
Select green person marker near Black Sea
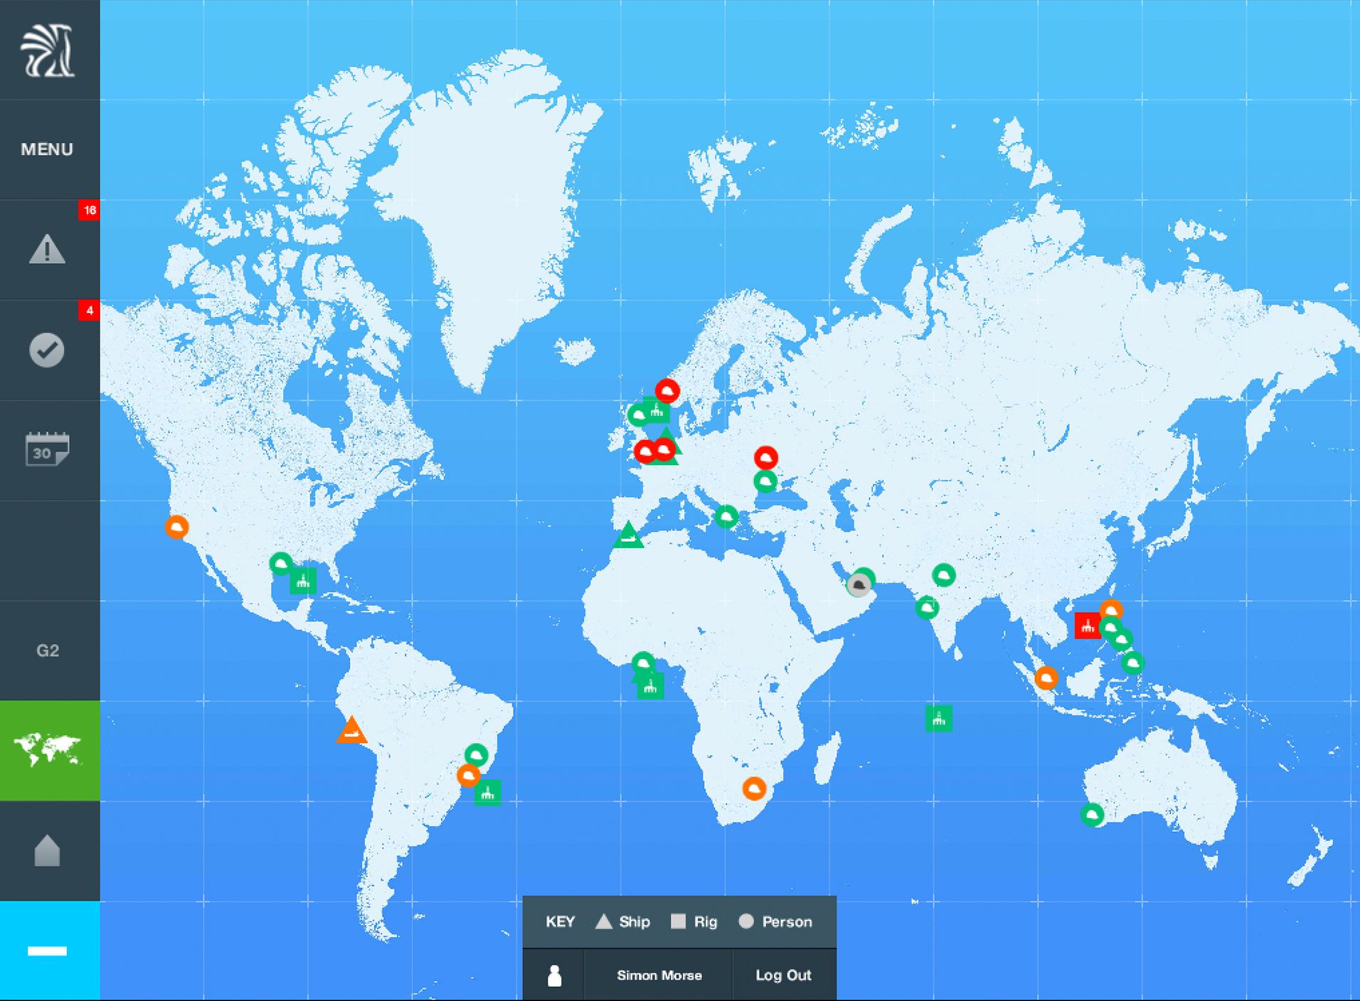point(765,482)
